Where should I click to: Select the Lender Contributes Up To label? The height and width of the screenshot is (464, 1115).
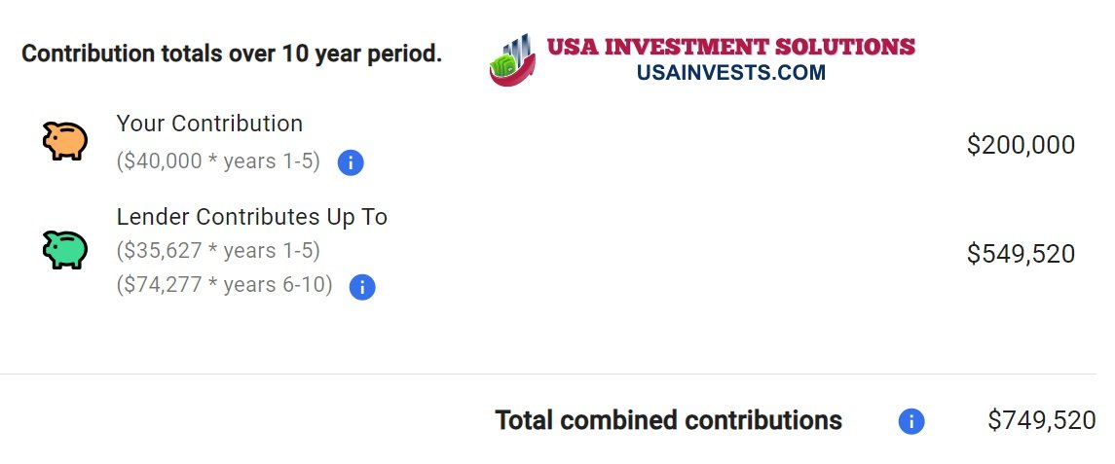tap(252, 217)
